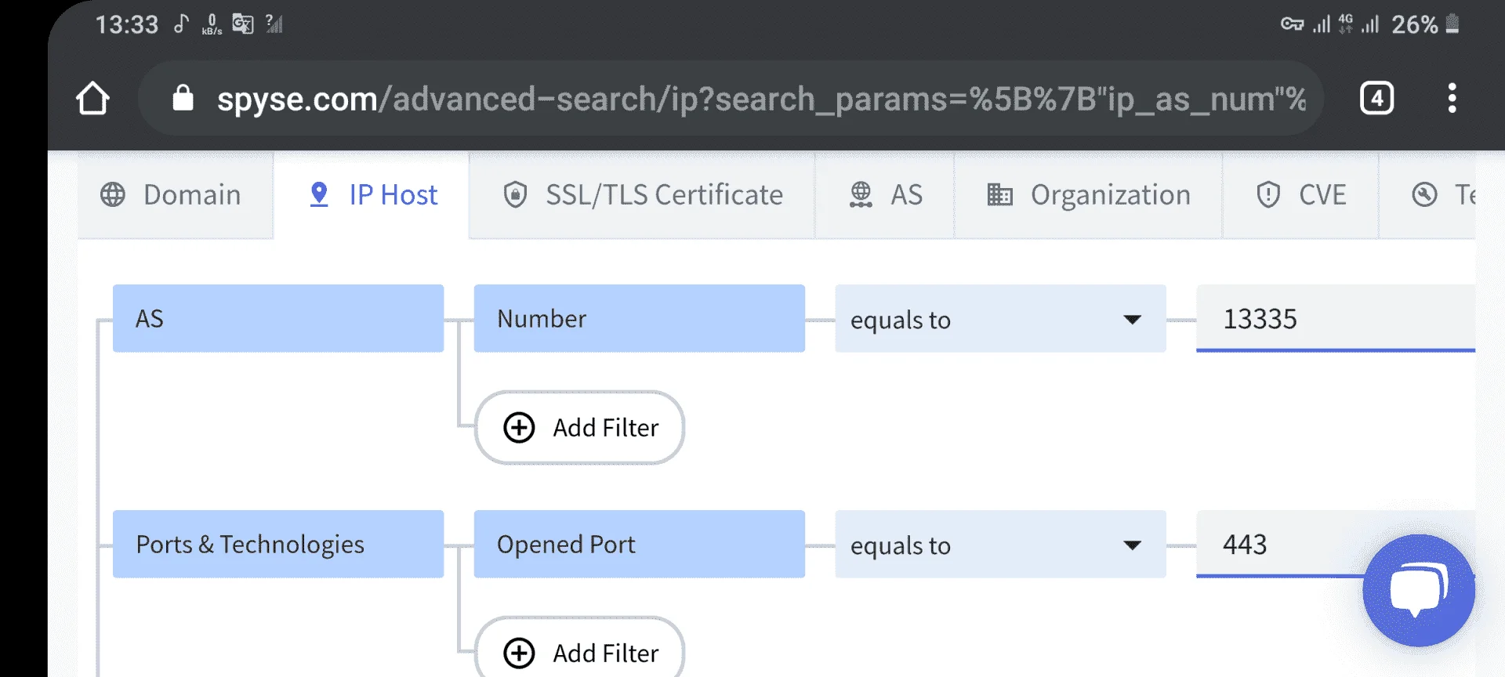Screen dimensions: 1505x677
Task: Open the equals to dropdown for AS Number
Action: [1000, 319]
